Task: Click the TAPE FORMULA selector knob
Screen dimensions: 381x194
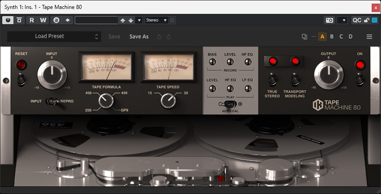Action: (x=106, y=101)
